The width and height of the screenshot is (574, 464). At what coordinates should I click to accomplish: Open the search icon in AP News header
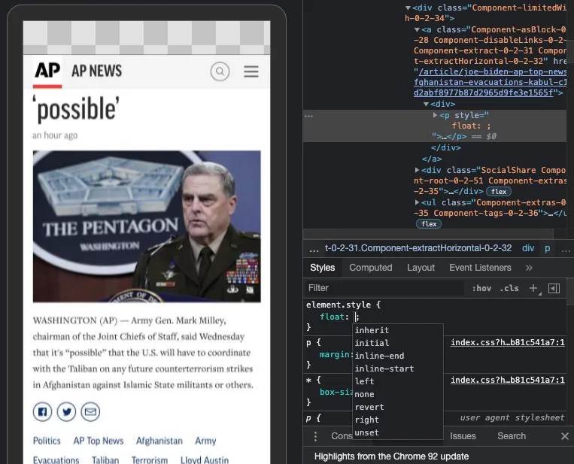pyautogui.click(x=220, y=71)
